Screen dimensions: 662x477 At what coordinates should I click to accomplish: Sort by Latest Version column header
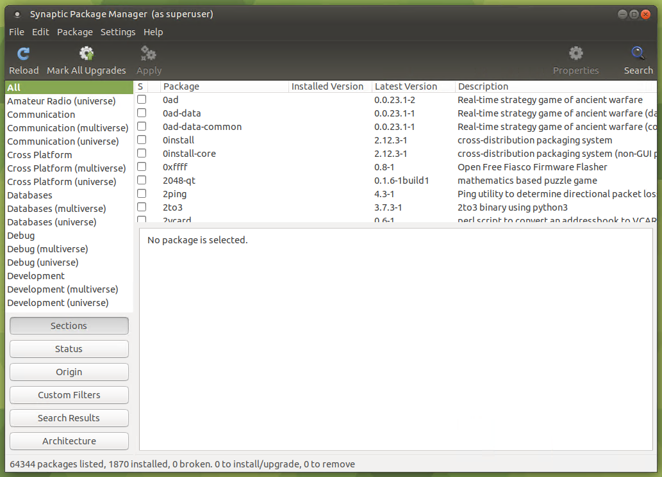coord(413,86)
